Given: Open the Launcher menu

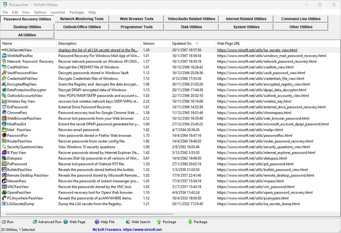Looking at the screenshot, I should tap(58, 12).
